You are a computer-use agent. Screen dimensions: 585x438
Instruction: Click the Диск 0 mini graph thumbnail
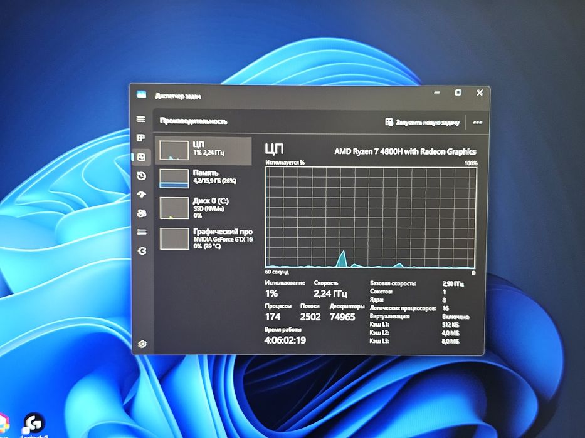(x=174, y=208)
